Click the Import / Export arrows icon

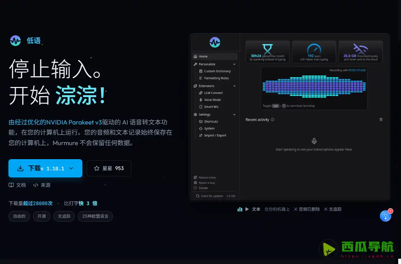pos(201,135)
